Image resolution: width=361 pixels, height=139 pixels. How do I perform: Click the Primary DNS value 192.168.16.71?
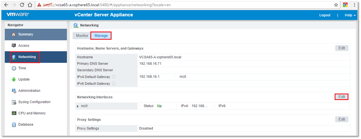(150, 64)
